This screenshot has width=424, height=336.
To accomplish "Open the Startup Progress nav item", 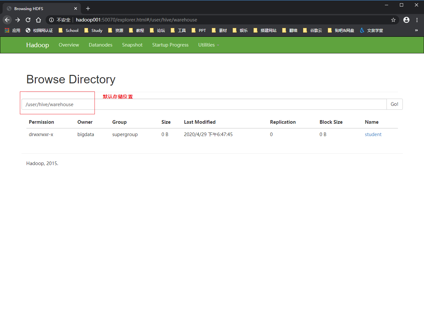I will (x=170, y=45).
